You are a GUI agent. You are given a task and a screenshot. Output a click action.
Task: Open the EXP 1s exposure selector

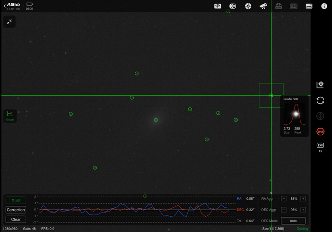[320, 148]
